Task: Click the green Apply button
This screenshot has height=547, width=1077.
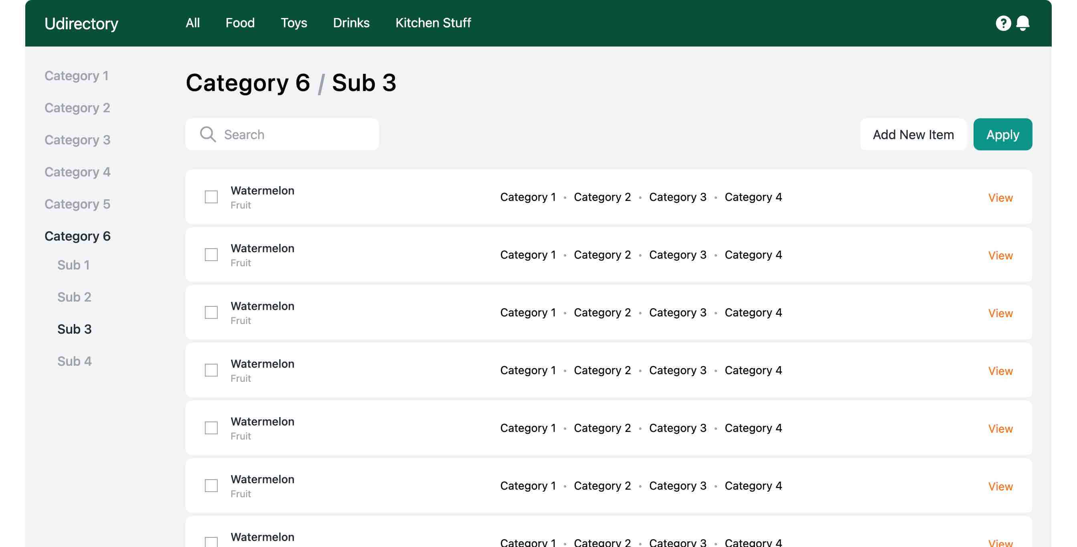Action: (x=1002, y=134)
